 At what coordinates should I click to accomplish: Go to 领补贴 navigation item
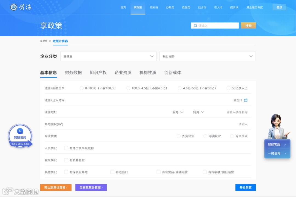tap(154, 7)
